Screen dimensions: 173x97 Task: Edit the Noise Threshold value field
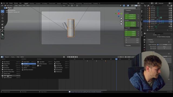[165, 45]
